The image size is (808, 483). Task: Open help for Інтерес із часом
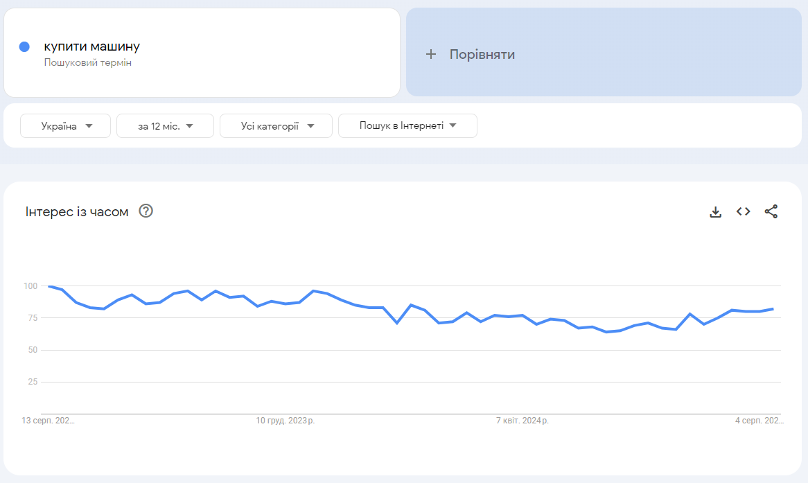pos(146,211)
